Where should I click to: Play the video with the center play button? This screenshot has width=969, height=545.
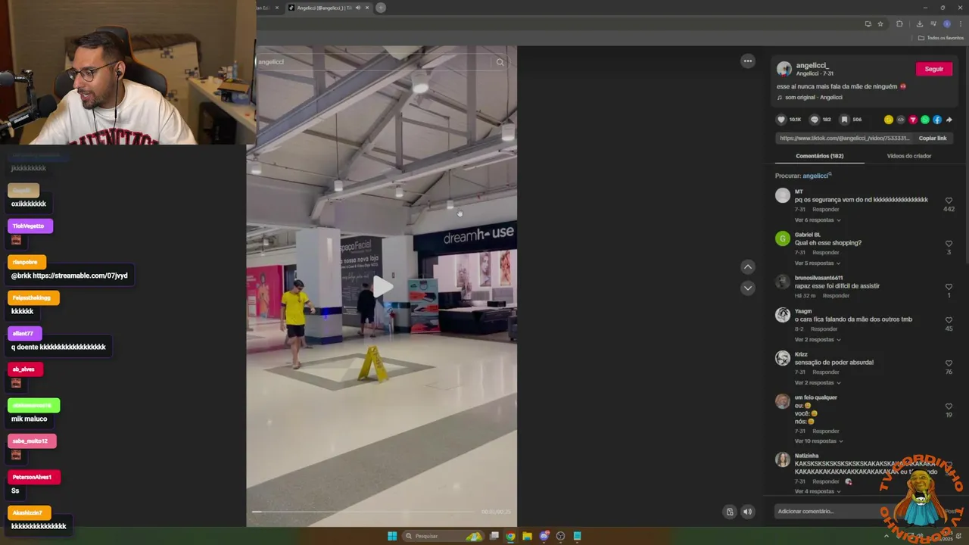[x=382, y=287]
